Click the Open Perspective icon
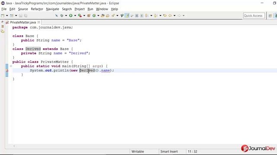The height and width of the screenshot is (155, 277). point(270,16)
